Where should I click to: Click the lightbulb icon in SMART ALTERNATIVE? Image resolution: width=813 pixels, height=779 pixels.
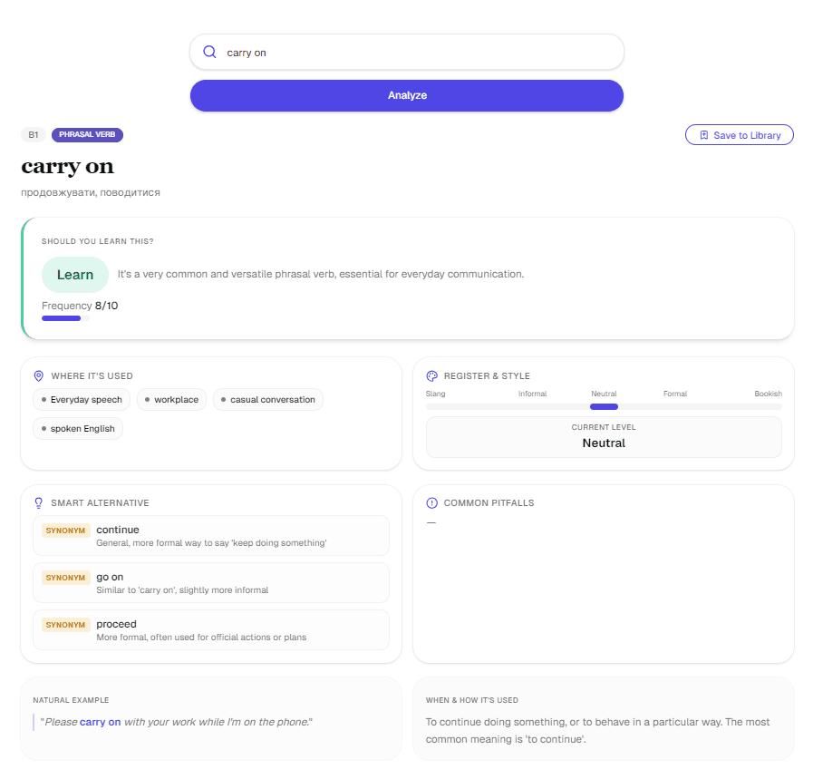click(x=38, y=502)
